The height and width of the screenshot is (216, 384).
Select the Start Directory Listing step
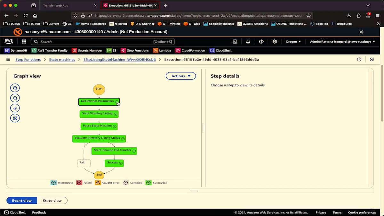pos(99,114)
